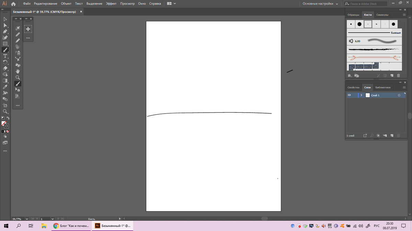Switch to the Свойства tab
This screenshot has height=231, width=412.
tap(353, 87)
